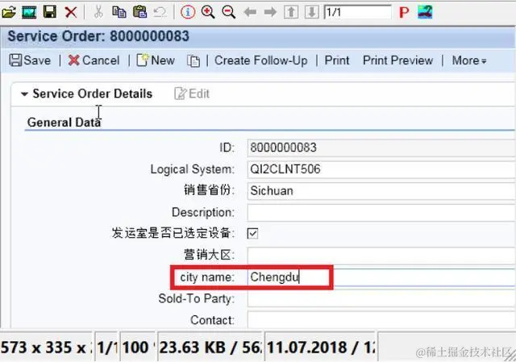516x362 pixels.
Task: Click the city name input field
Action: (381, 277)
